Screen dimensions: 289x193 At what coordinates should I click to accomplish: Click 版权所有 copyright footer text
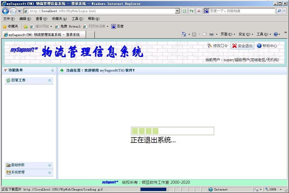(x=156, y=182)
